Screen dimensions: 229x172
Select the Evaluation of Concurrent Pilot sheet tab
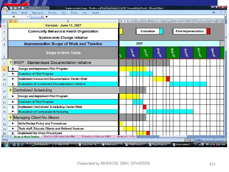pos(96,136)
